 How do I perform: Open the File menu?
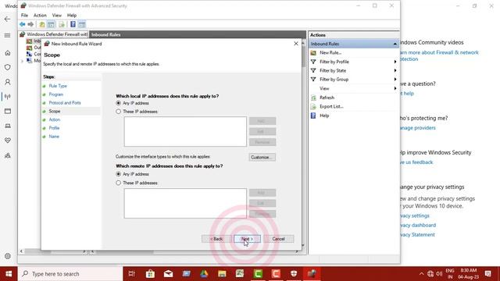pos(24,16)
